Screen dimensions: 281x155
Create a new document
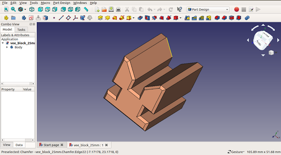coord(97,9)
